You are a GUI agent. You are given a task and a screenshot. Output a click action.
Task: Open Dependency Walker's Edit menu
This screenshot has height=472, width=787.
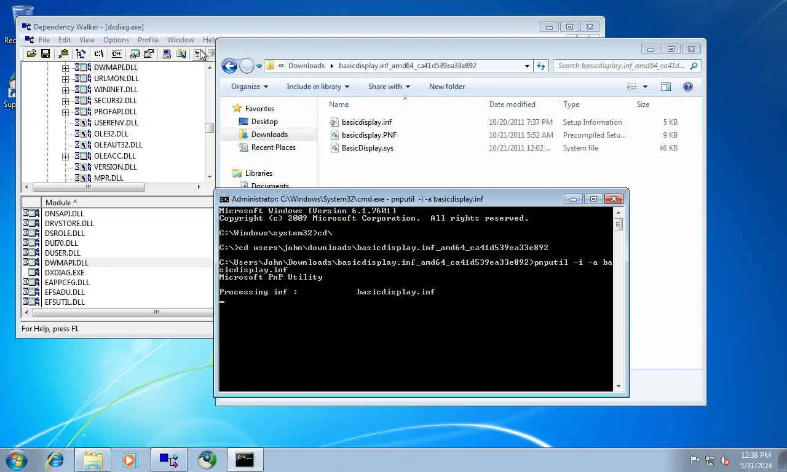tap(65, 40)
